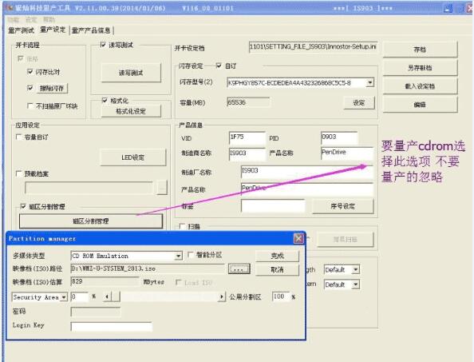474x362 pixels.
Task: Open the 量产产品信息 tab
Action: (x=91, y=30)
